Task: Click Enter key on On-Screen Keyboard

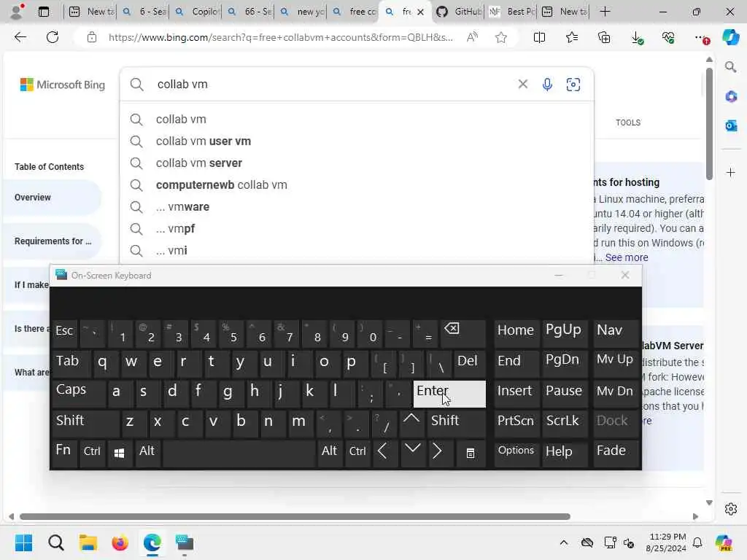Action: click(449, 394)
